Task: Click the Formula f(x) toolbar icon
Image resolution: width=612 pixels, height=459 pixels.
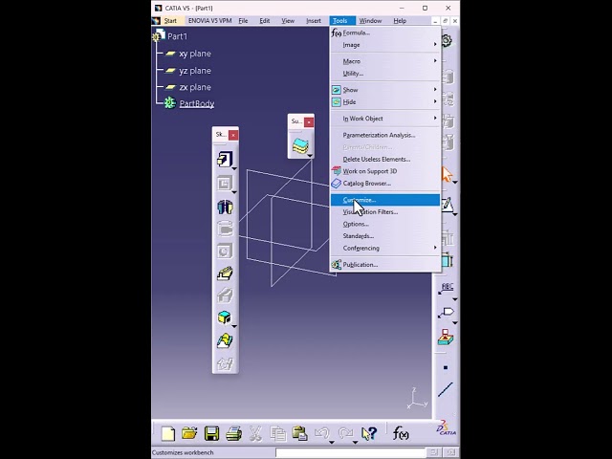Action: [x=401, y=433]
